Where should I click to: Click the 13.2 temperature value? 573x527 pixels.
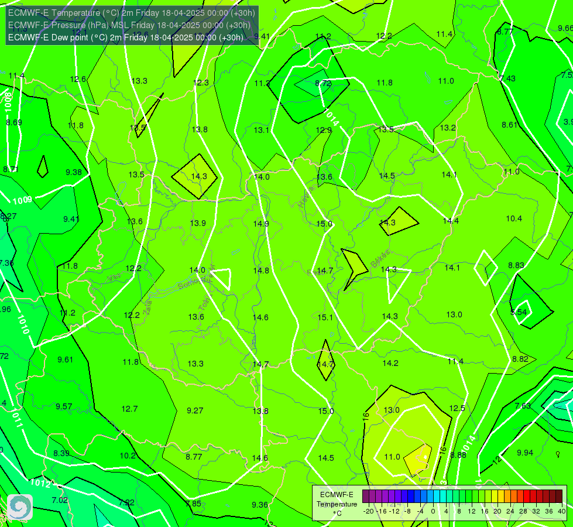(448, 128)
